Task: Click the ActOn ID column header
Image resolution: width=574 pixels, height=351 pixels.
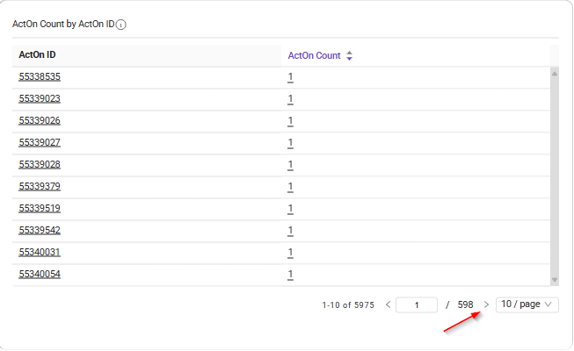Action: click(38, 55)
